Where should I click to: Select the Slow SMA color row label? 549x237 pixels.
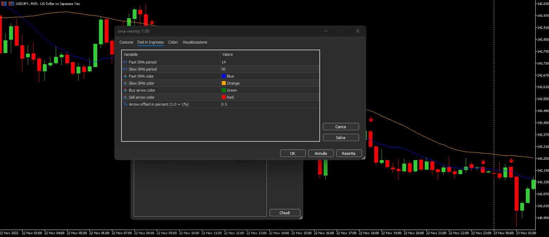(x=141, y=83)
